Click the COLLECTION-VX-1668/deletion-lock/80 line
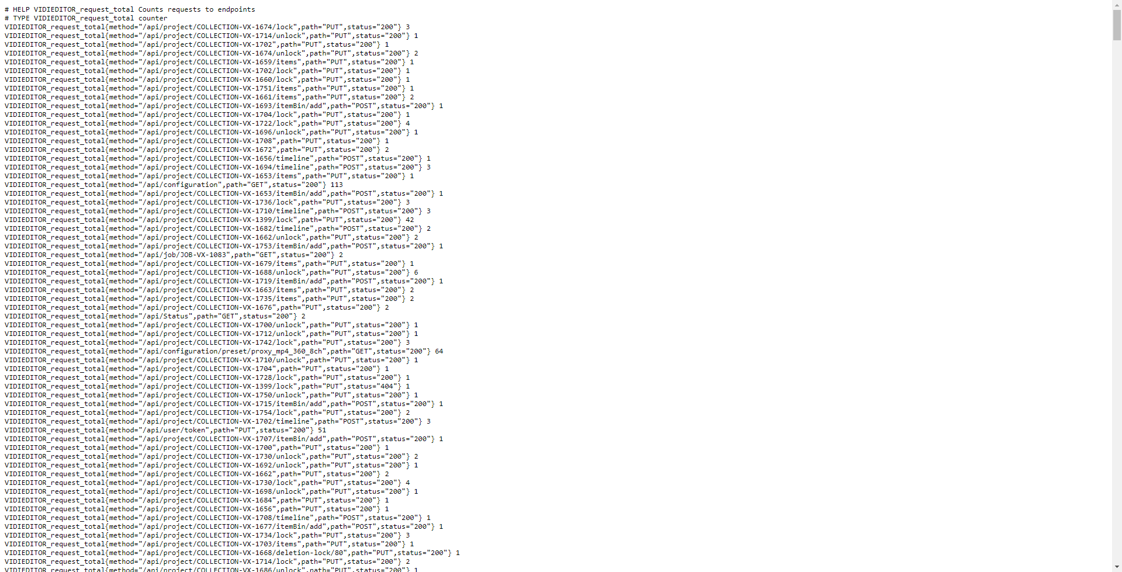The height and width of the screenshot is (572, 1122). pyautogui.click(x=232, y=553)
